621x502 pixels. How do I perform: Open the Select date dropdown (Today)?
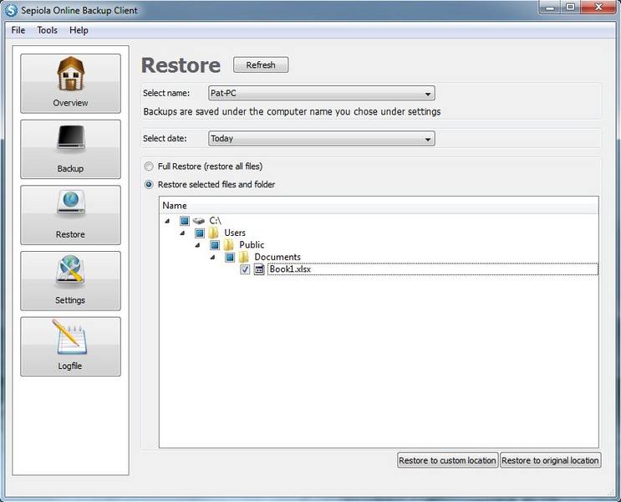321,138
